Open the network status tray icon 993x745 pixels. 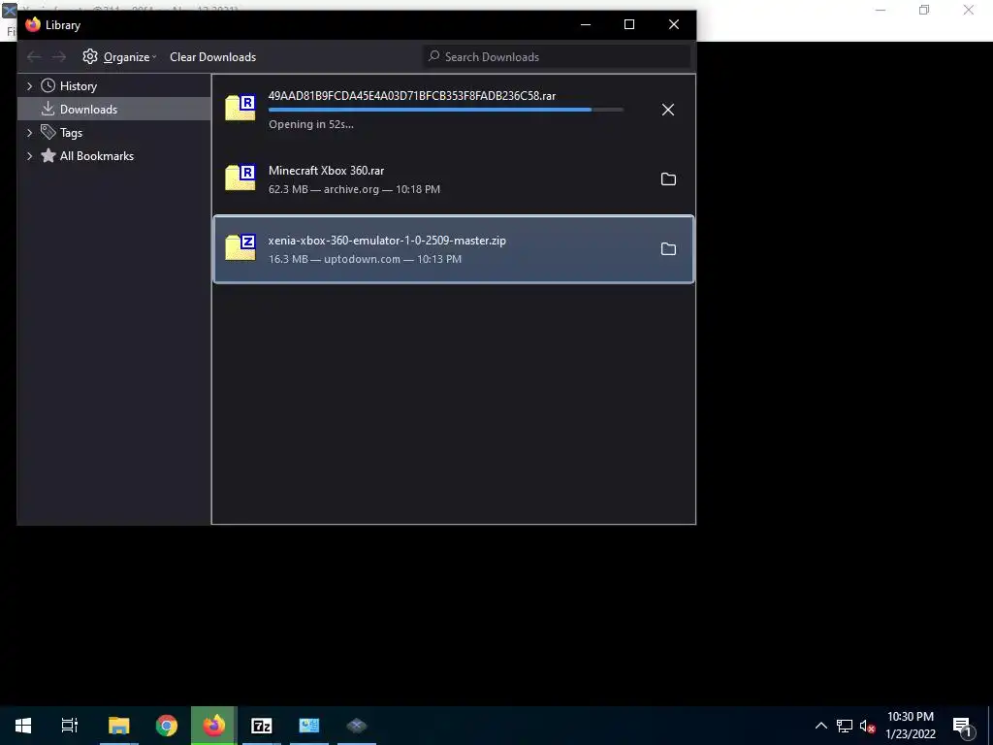845,726
